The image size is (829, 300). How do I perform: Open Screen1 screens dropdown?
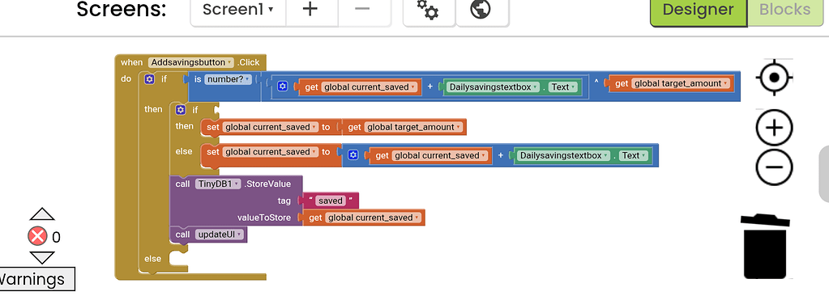pyautogui.click(x=238, y=9)
